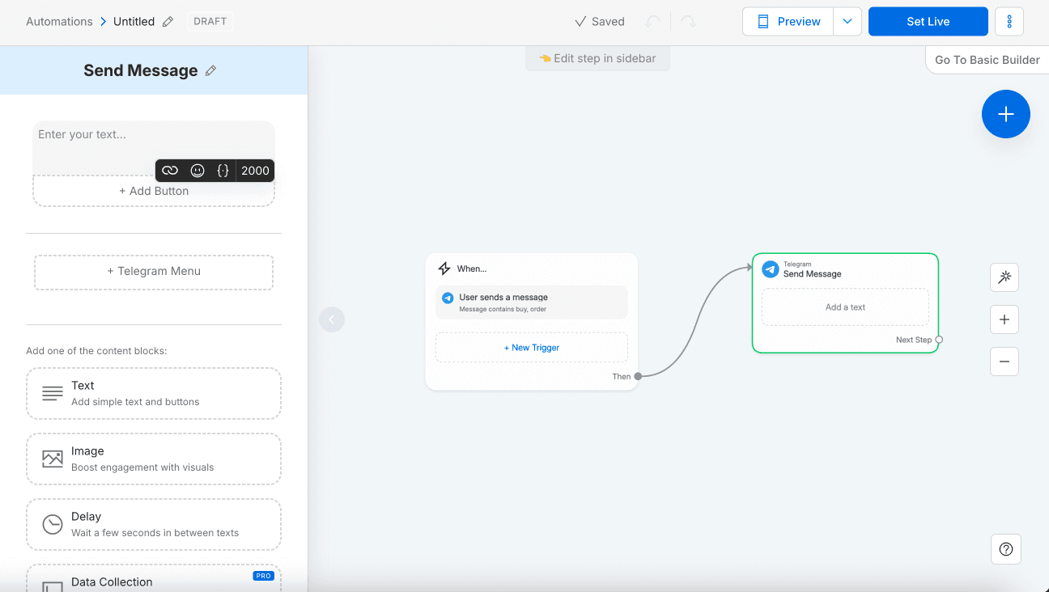1049x592 pixels.
Task: Click Automations breadcrumb link
Action: pyautogui.click(x=59, y=22)
